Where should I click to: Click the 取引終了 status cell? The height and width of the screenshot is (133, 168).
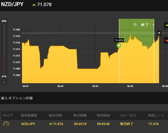coord(127,124)
